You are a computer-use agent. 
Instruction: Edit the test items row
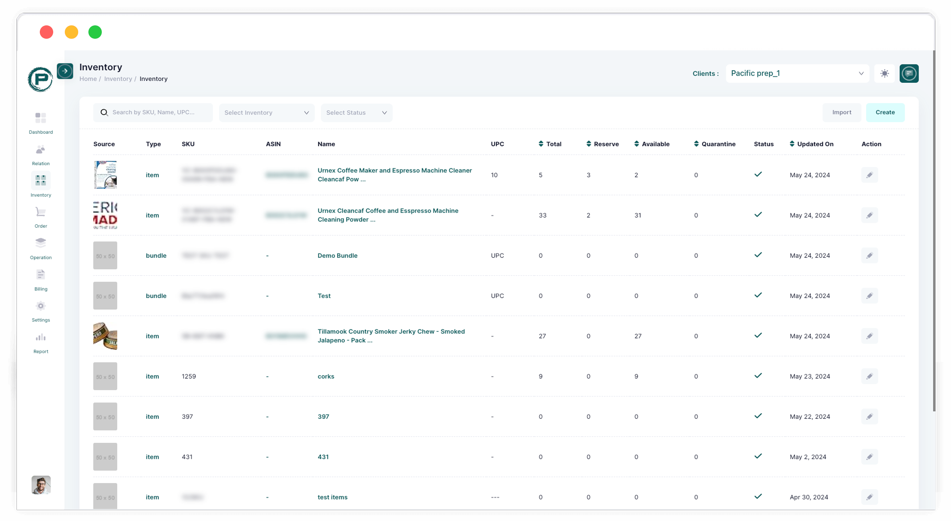[869, 497]
